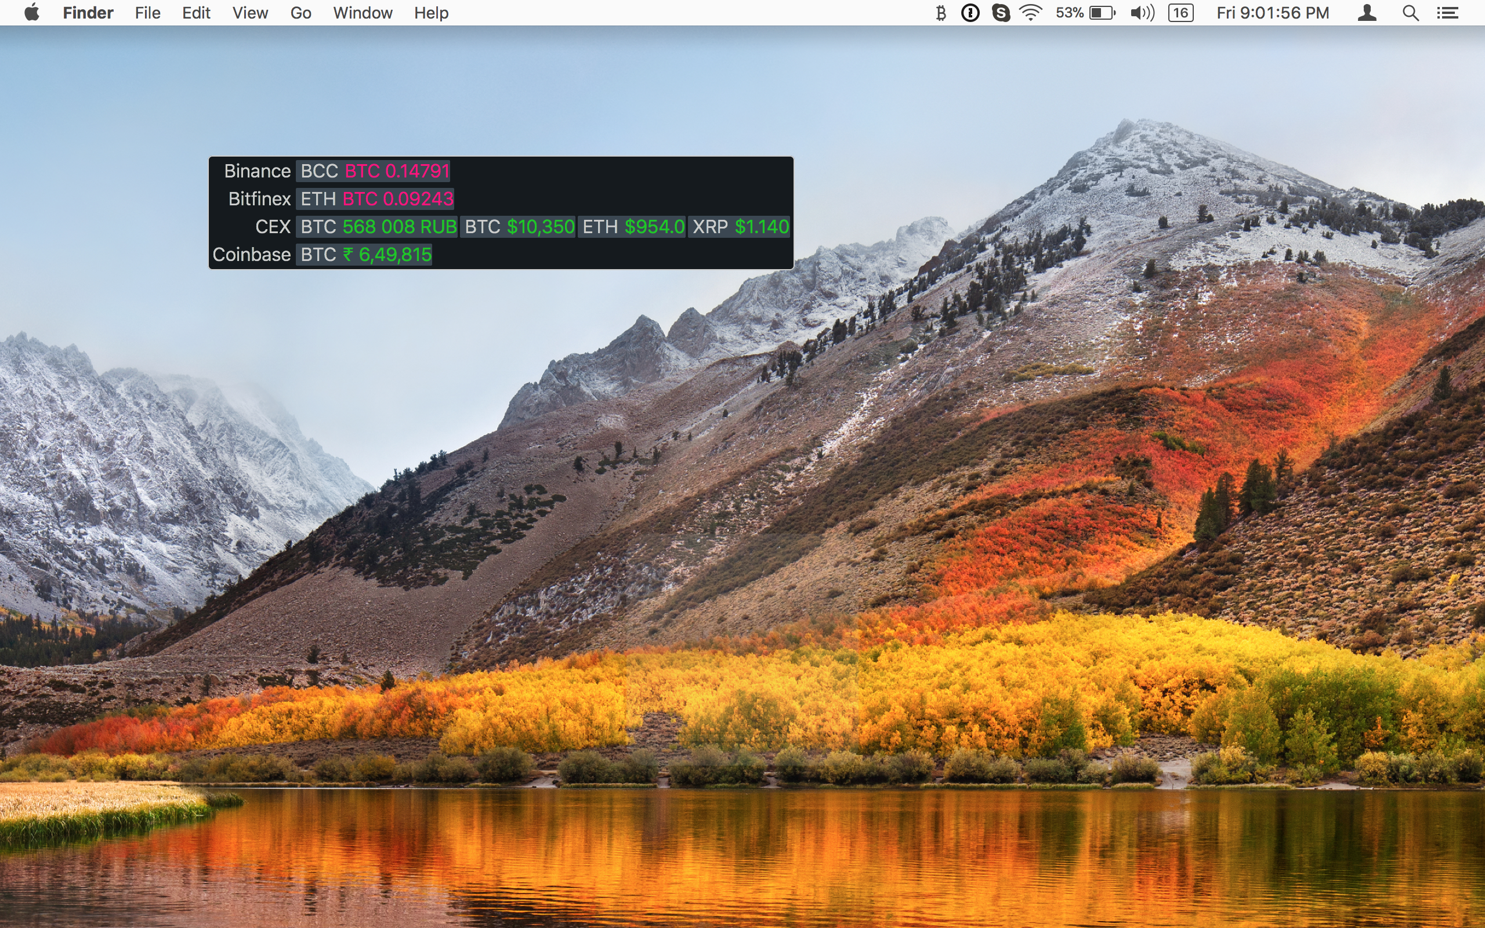1485x928 pixels.
Task: Open Spotlight search magnifier
Action: (1410, 13)
